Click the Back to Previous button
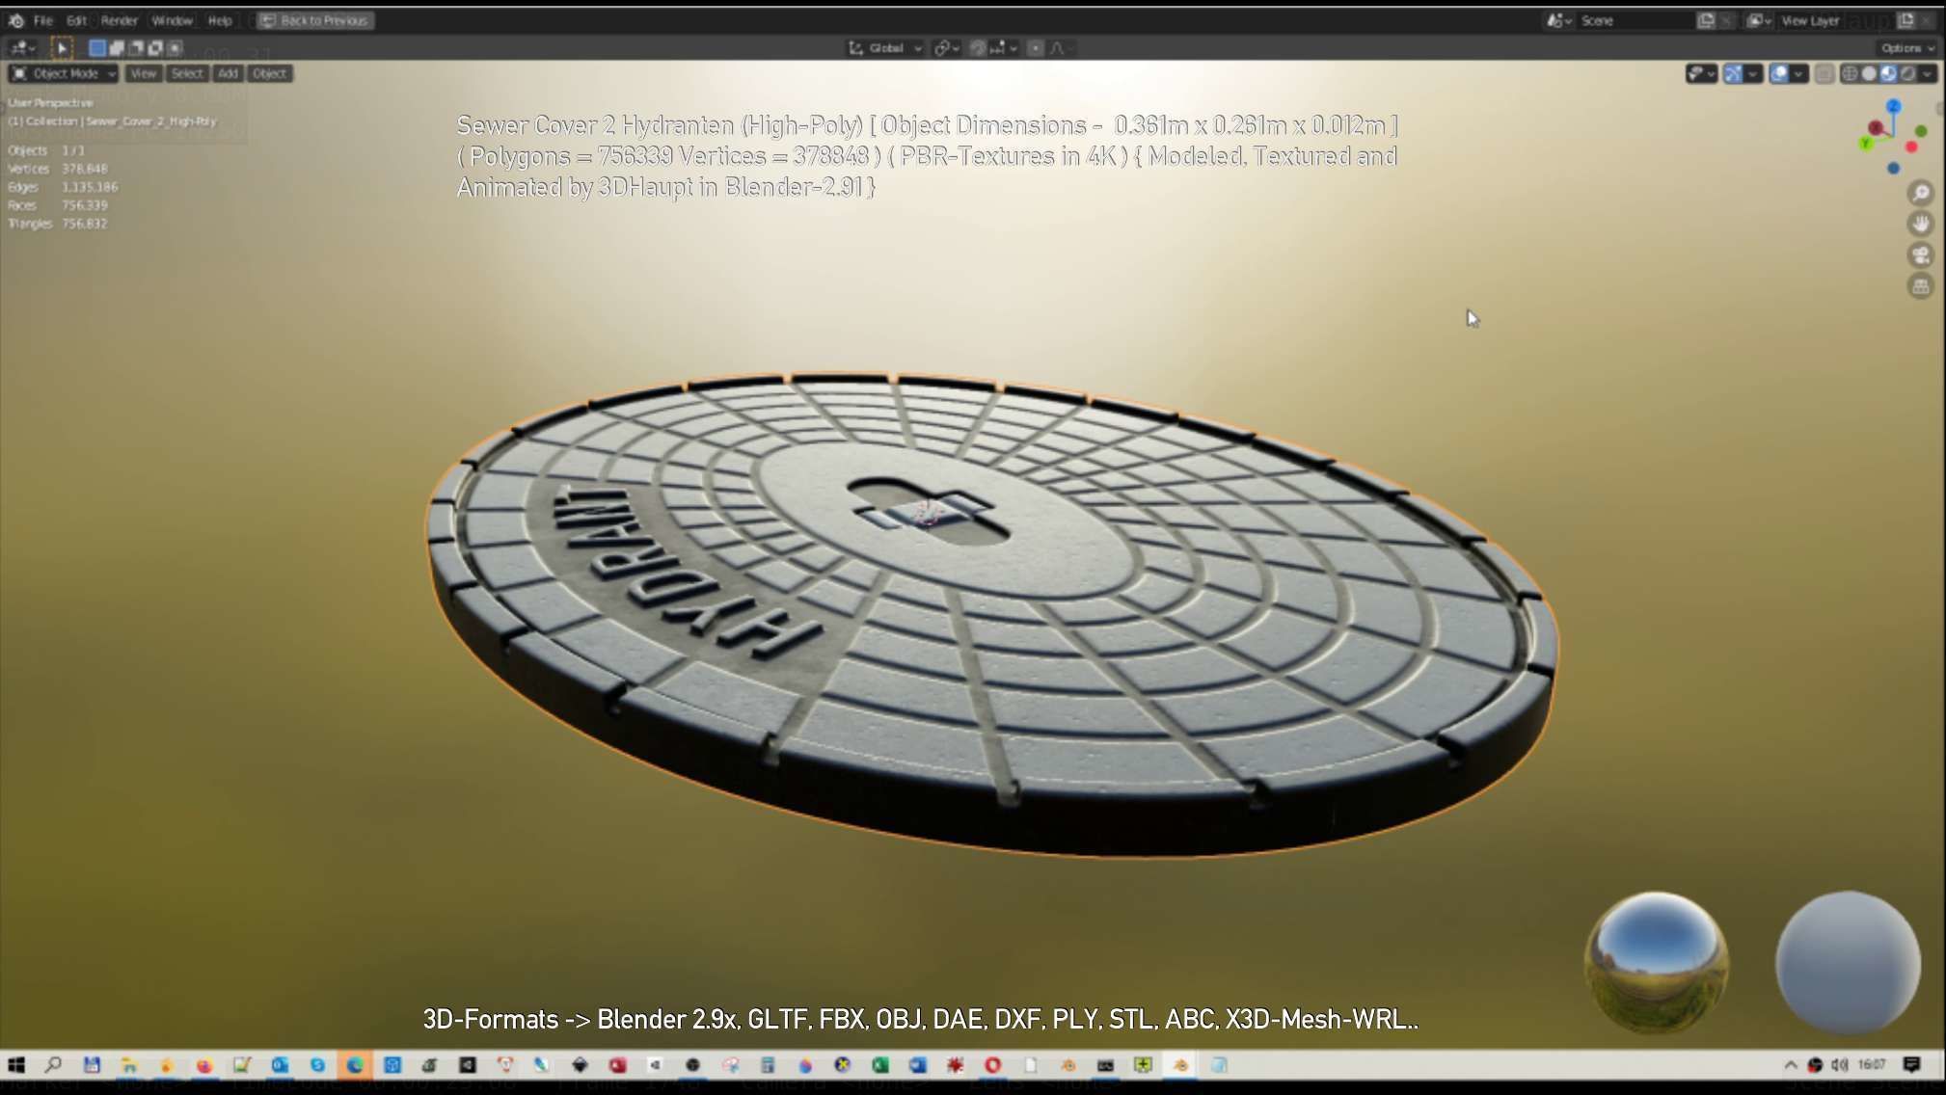 (x=315, y=20)
